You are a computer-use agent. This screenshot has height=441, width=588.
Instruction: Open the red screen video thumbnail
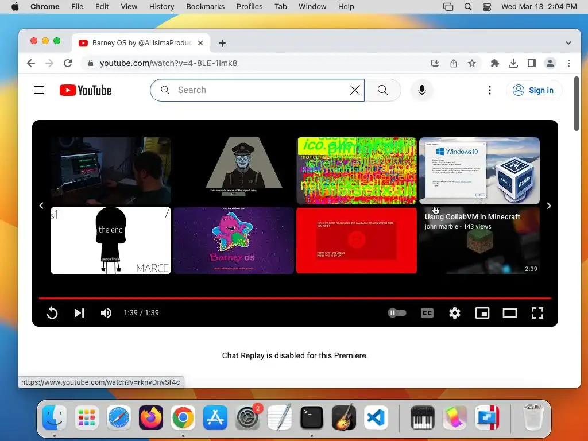click(x=356, y=241)
